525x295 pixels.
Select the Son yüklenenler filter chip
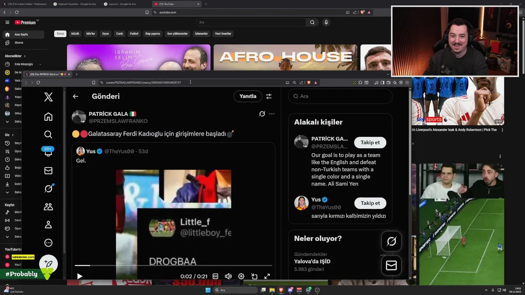click(177, 34)
